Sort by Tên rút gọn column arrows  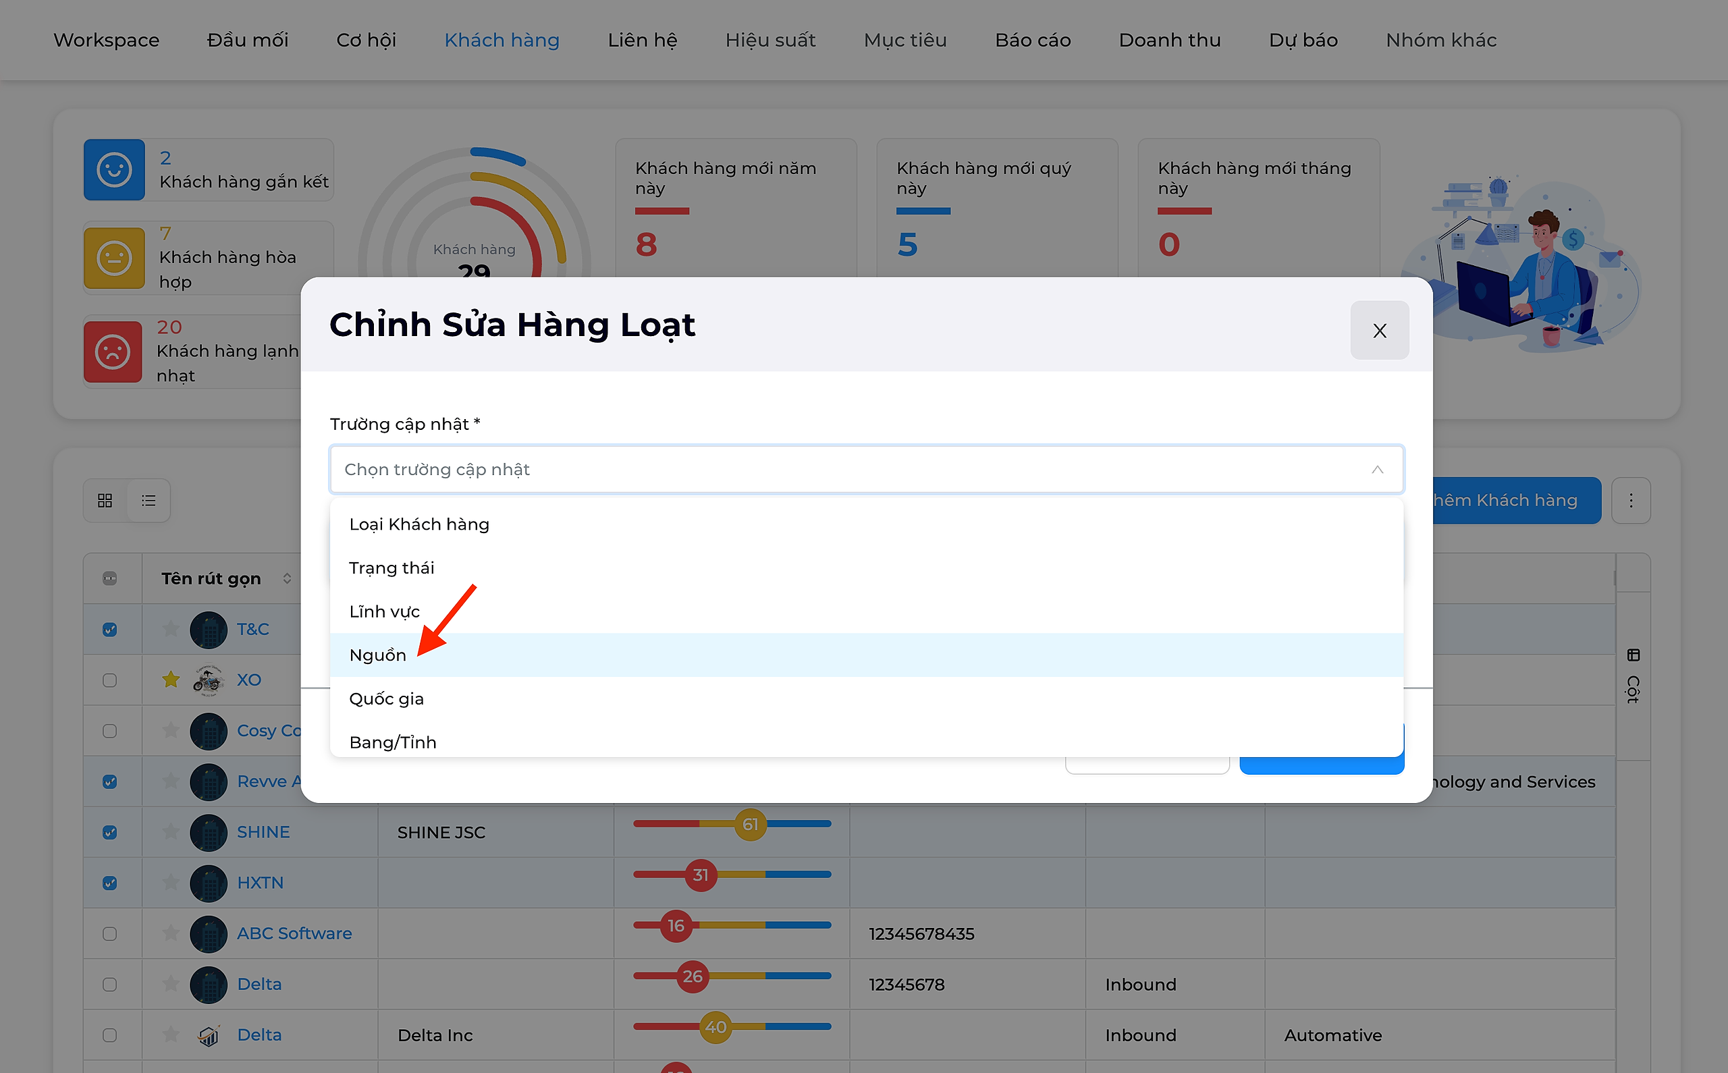287,578
